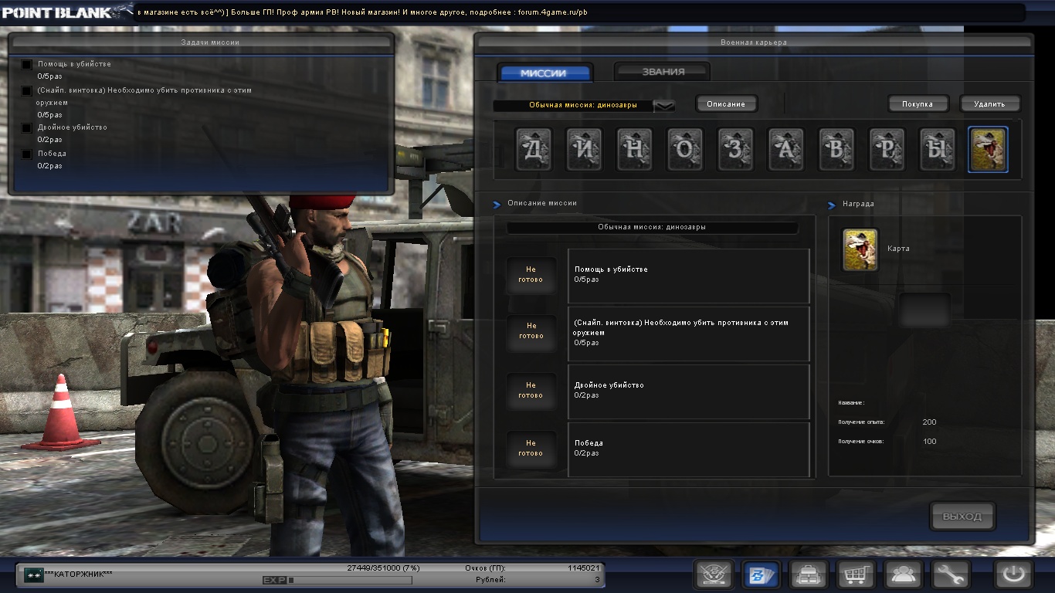Screen dimensions: 1055x593
Task: Click Не готово status for Двойное убийство
Action: click(531, 390)
